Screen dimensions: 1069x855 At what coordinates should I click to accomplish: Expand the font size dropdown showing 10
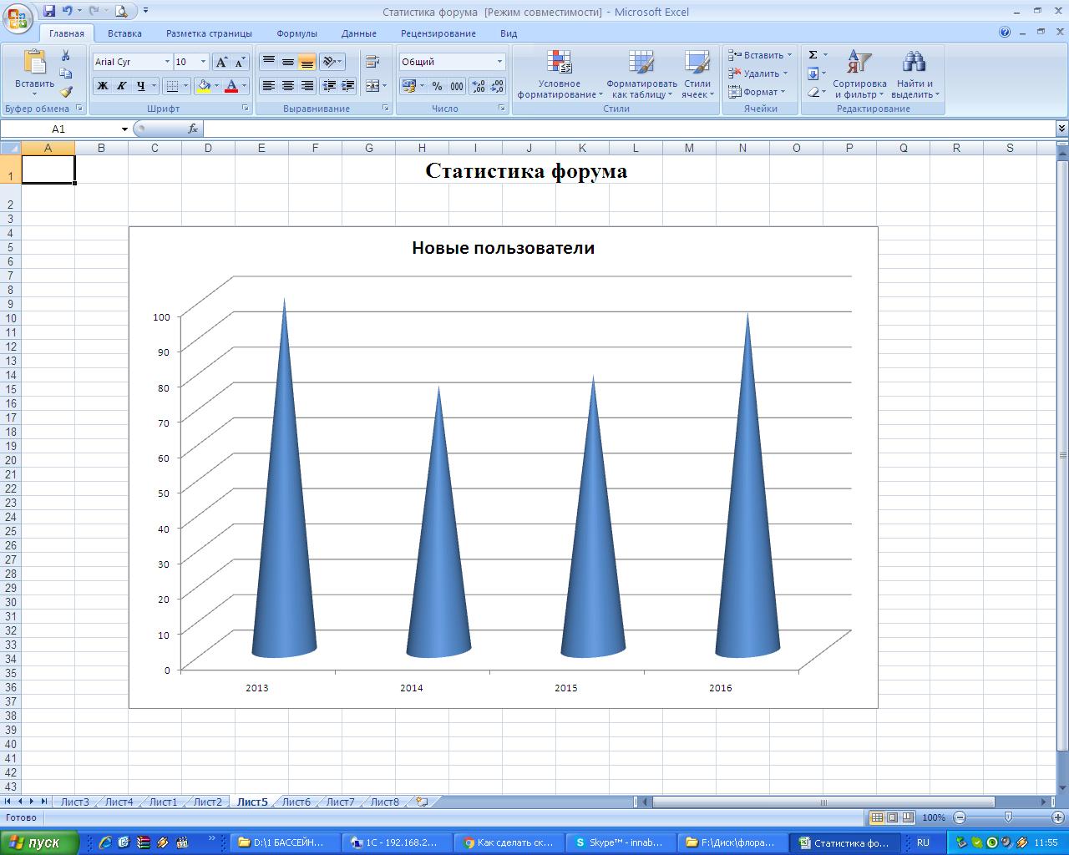point(203,62)
